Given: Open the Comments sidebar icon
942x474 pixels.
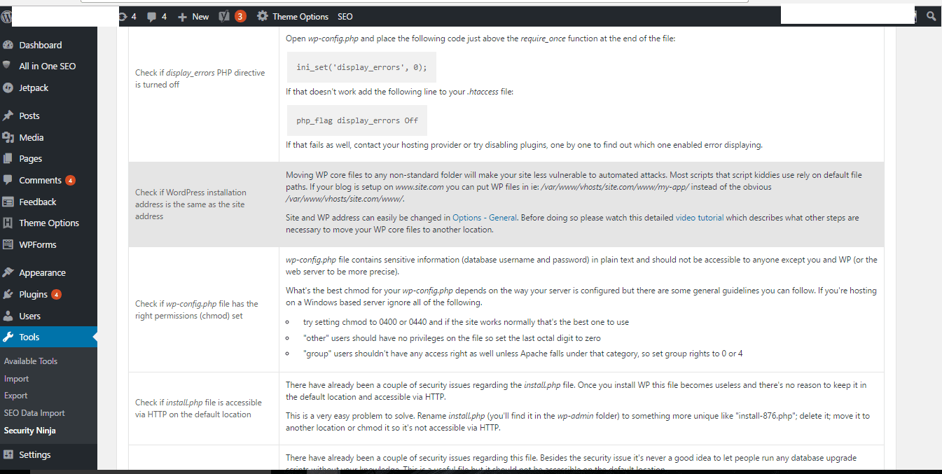Looking at the screenshot, I should tap(8, 180).
